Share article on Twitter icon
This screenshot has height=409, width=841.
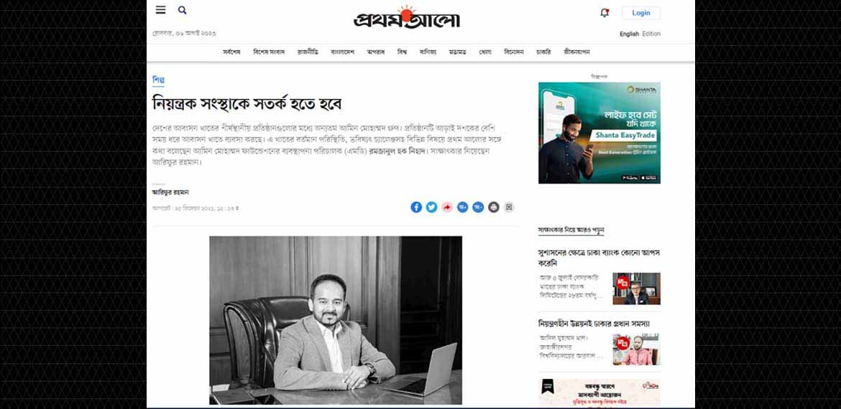click(x=432, y=207)
